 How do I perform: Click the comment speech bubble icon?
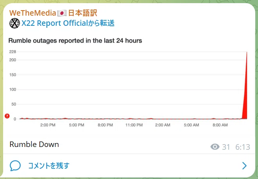click(15, 165)
